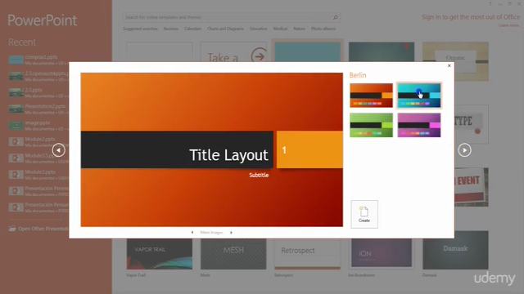This screenshot has height=294, width=524.
Task: Choose the blue Berlin color variant
Action: [x=419, y=96]
